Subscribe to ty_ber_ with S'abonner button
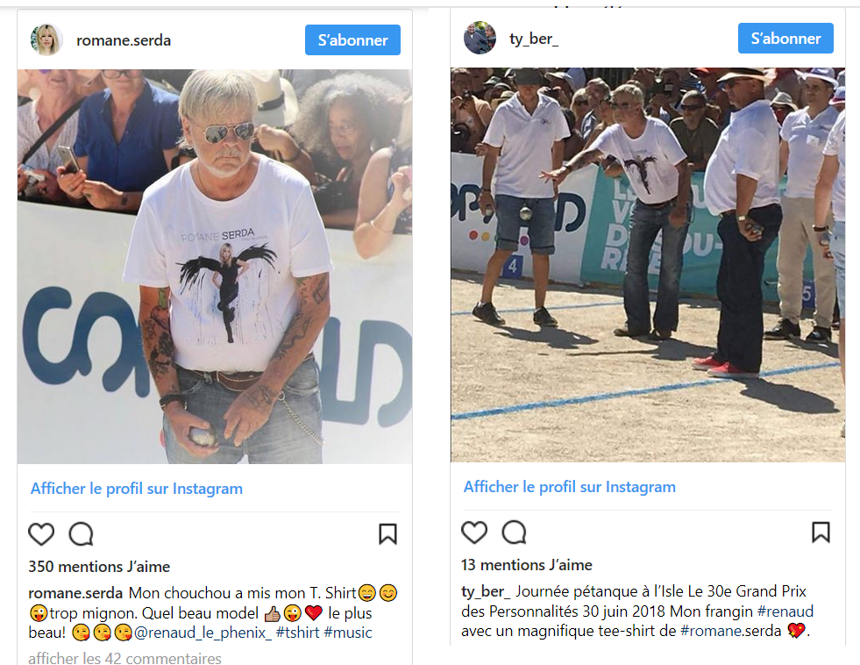 785,39
